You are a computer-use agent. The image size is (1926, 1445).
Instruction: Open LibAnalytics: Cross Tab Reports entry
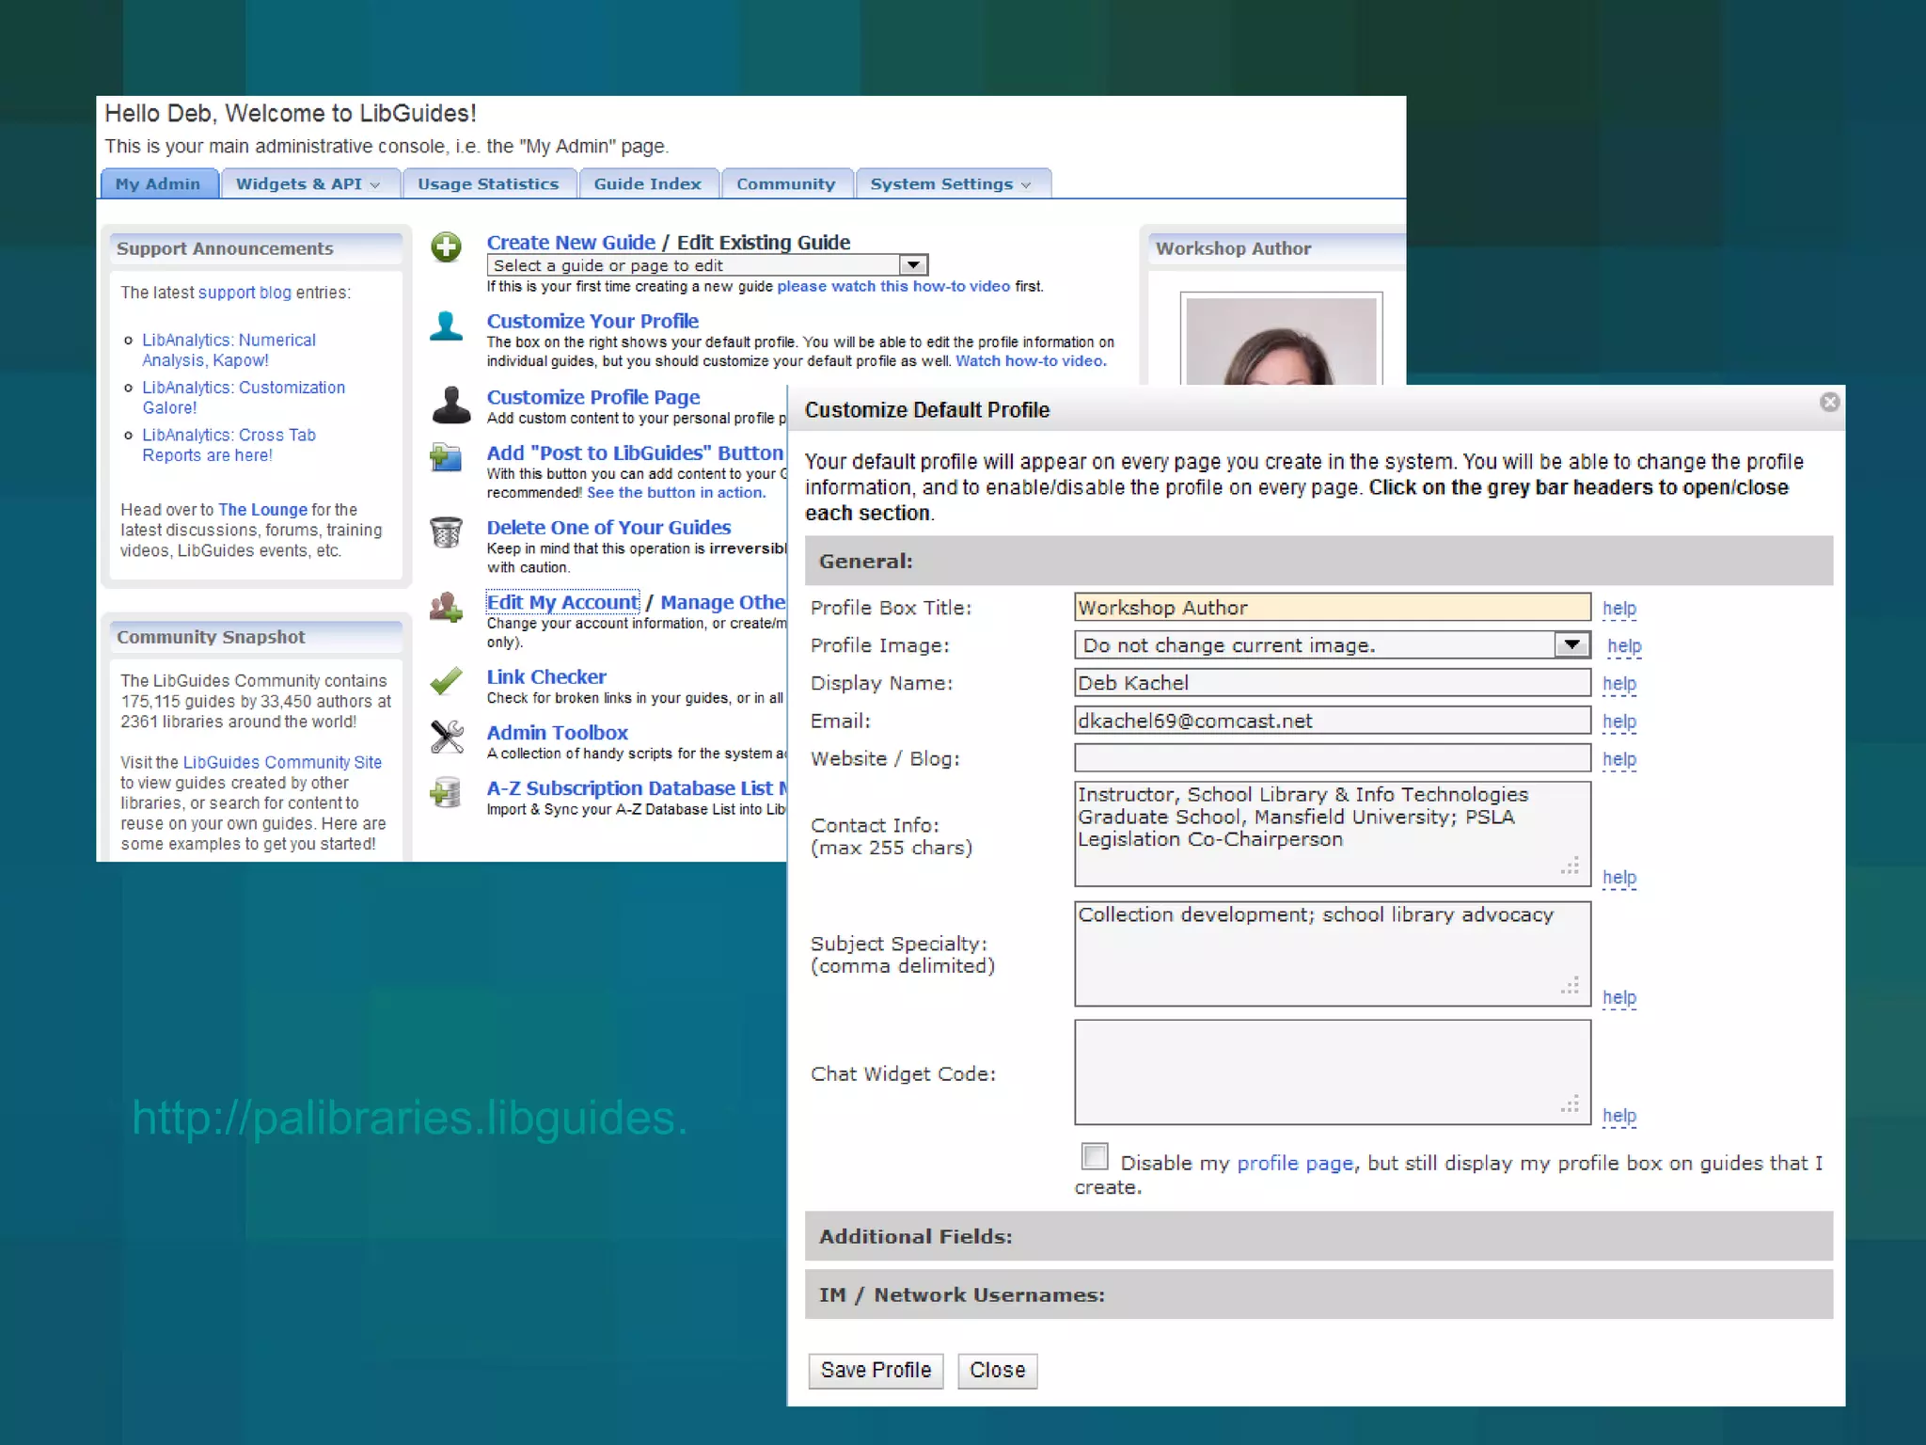229,445
